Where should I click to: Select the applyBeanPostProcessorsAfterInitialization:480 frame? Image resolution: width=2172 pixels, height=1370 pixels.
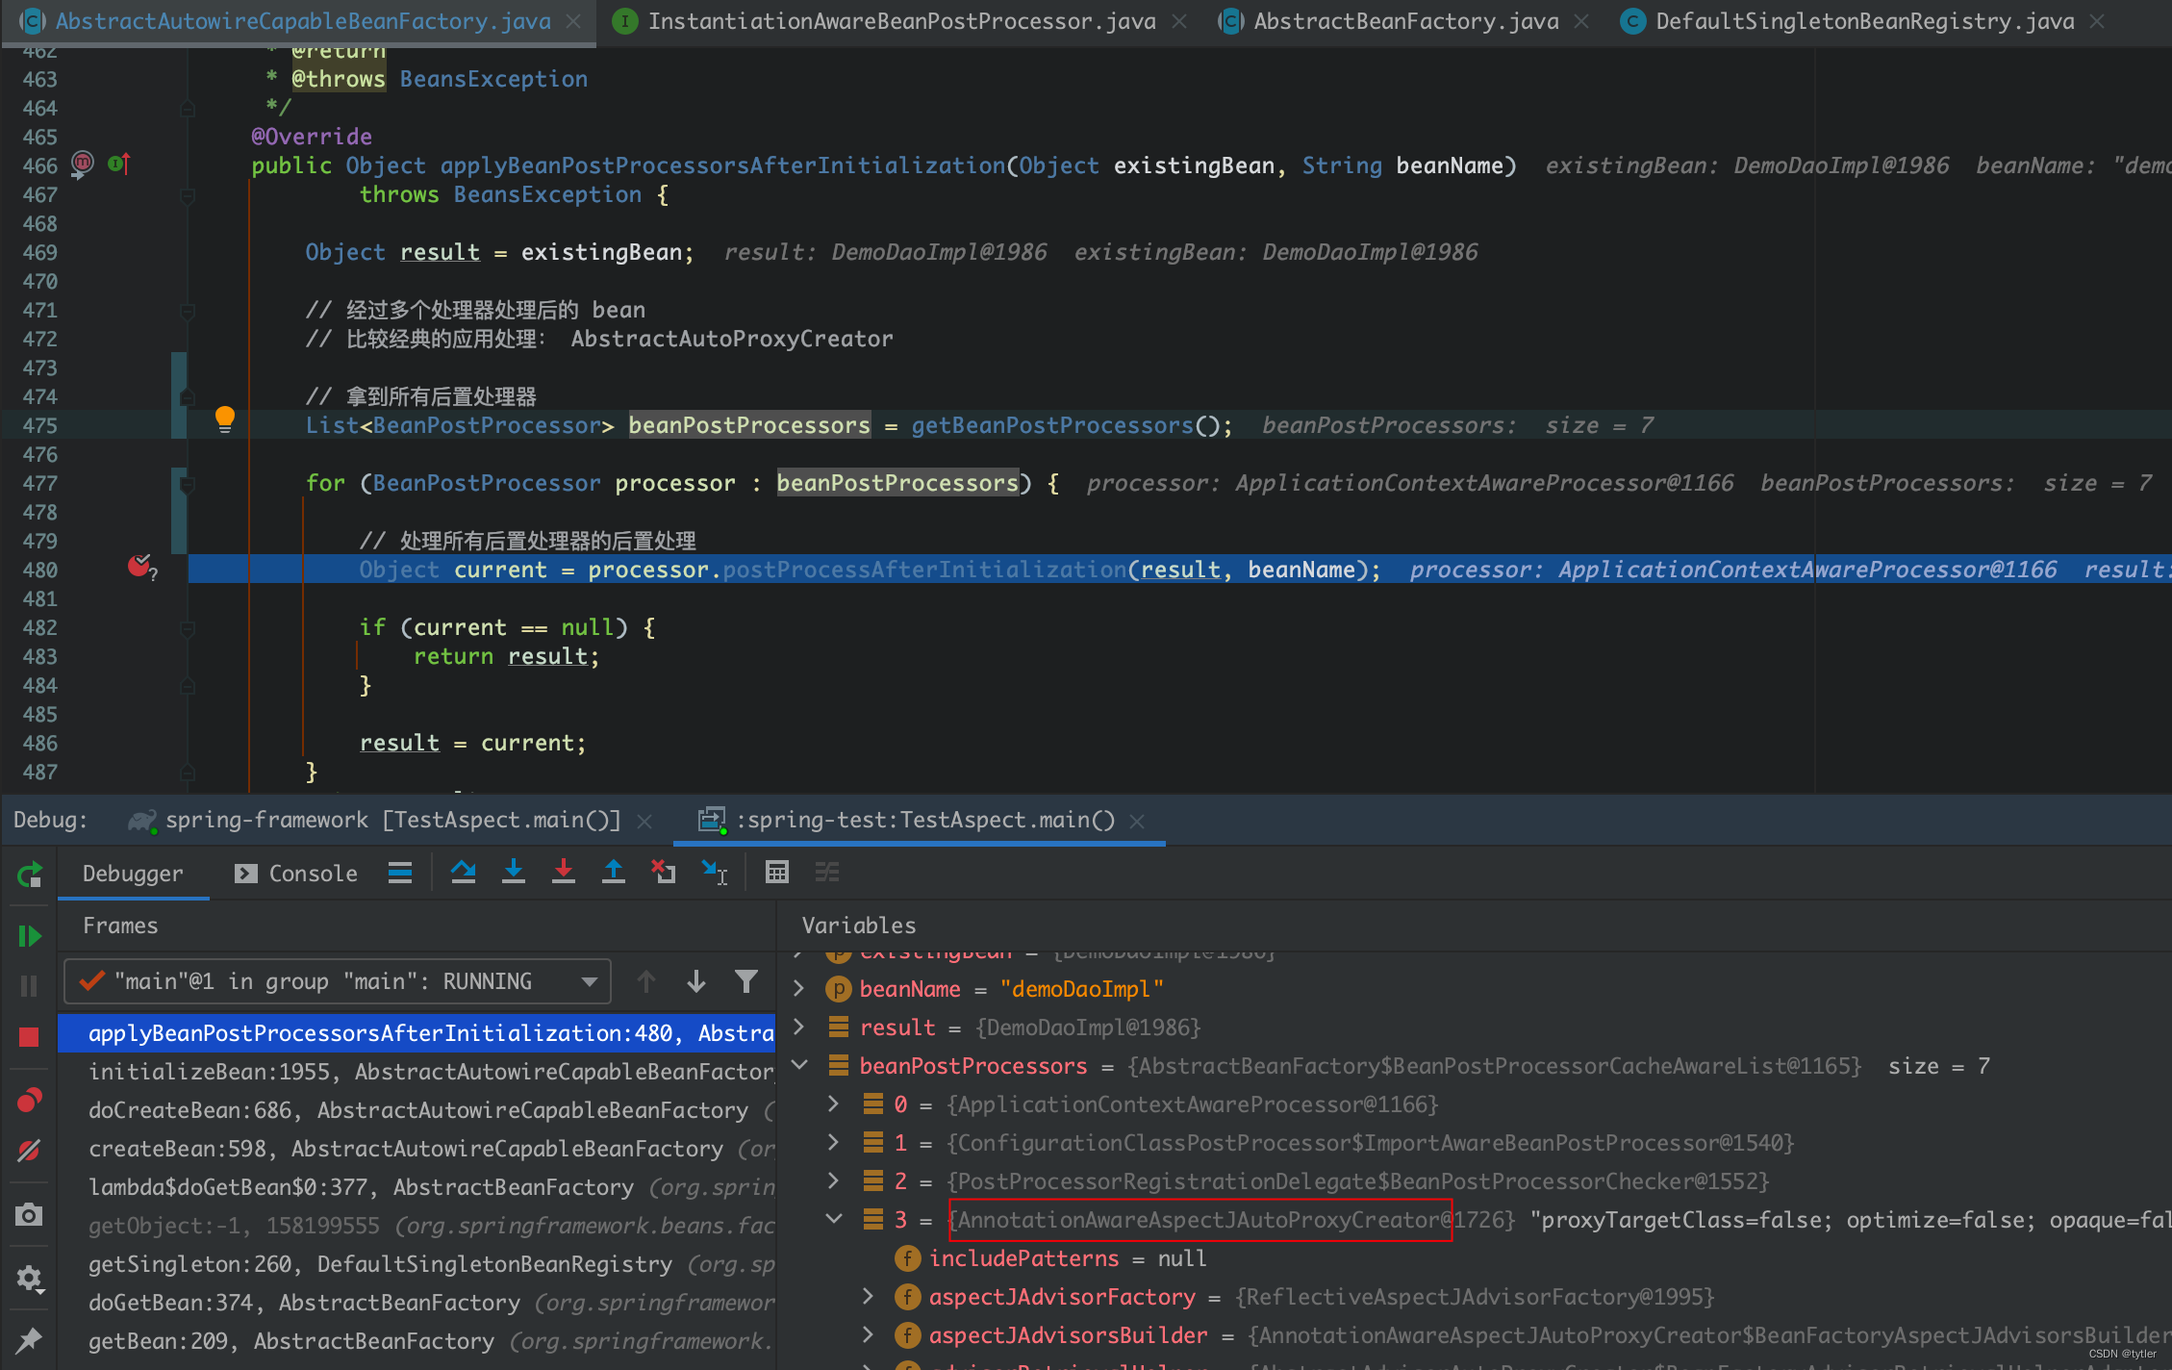click(417, 1033)
